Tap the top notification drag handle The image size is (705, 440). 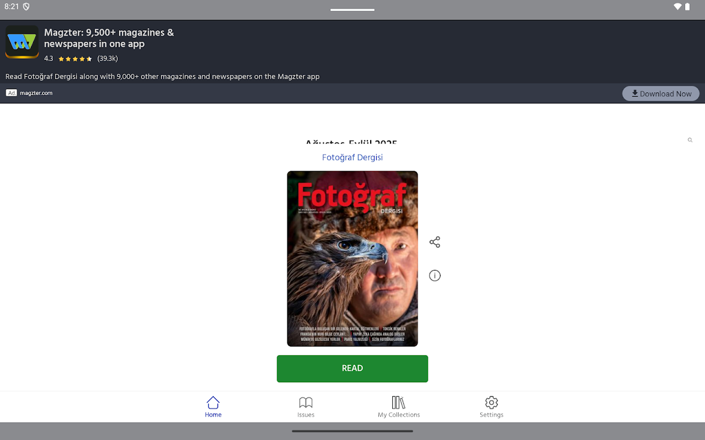[x=352, y=9]
